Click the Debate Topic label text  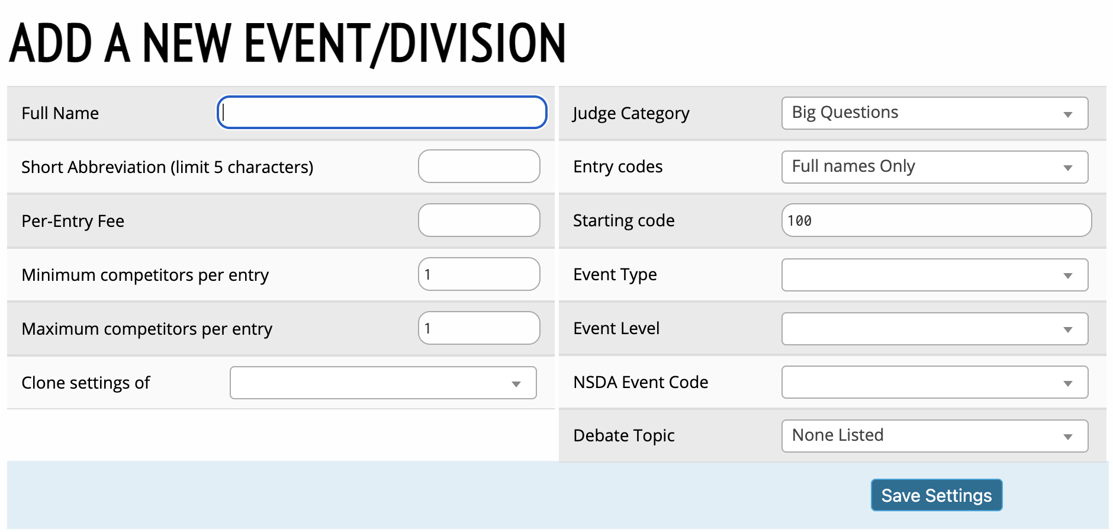pyautogui.click(x=624, y=435)
